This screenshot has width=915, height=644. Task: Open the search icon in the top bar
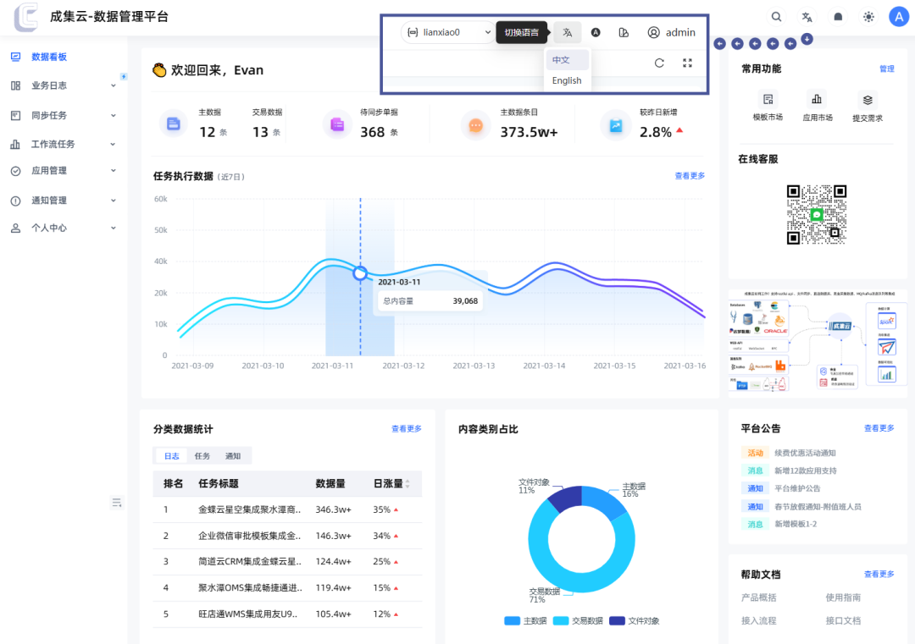(776, 16)
